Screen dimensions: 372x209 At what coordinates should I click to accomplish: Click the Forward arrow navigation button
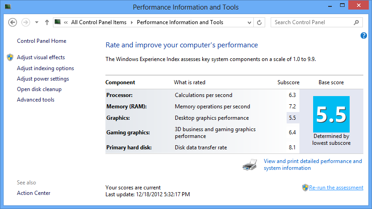click(26, 22)
